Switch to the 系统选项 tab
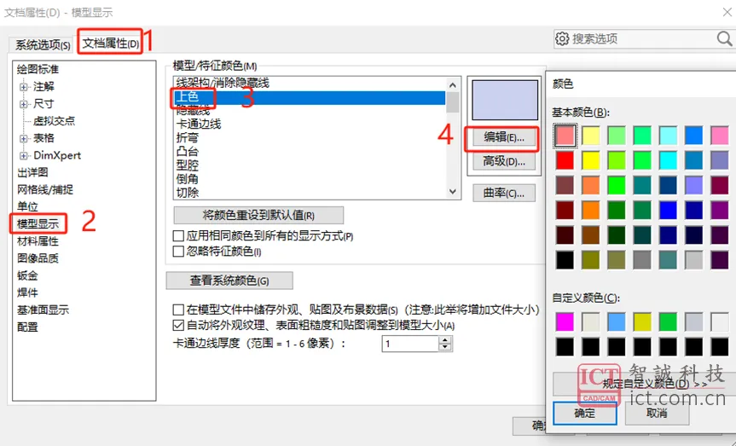The image size is (736, 446). click(43, 45)
